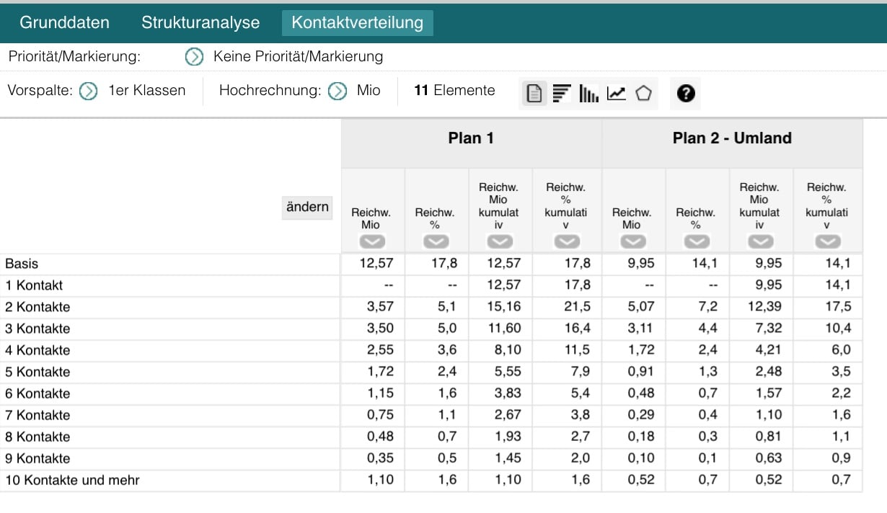Open the Grunddaten tab
Viewport: 887px width, 513px height.
point(64,22)
